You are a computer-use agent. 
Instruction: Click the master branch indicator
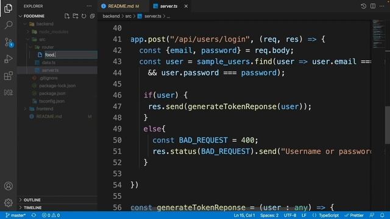point(16,215)
